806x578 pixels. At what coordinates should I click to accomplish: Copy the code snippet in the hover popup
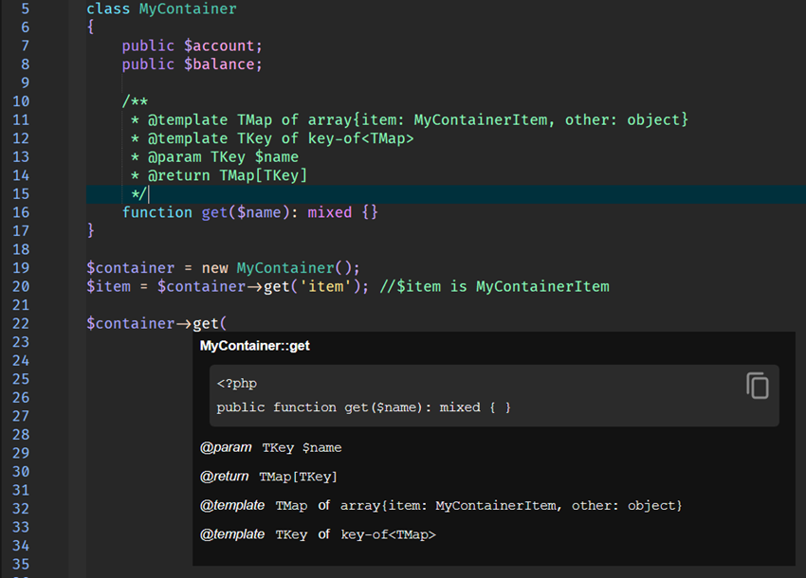757,386
